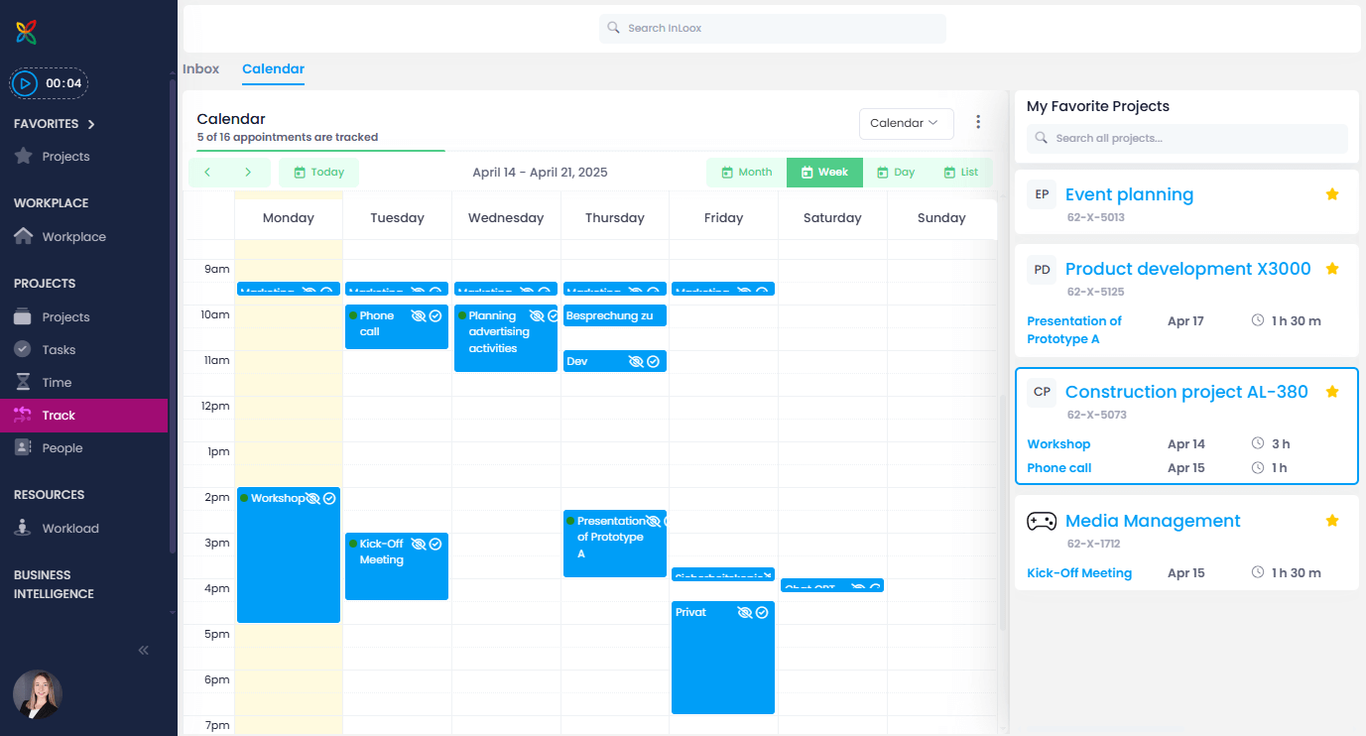1366x736 pixels.
Task: Start the timer showing 00:04
Action: click(25, 83)
